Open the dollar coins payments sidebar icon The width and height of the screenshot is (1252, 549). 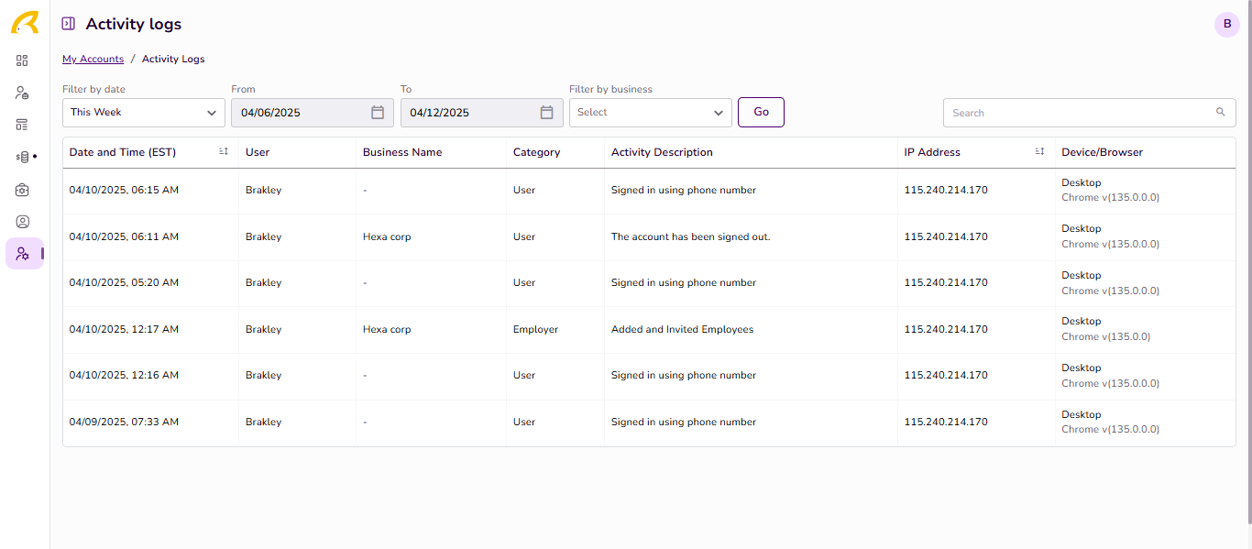pyautogui.click(x=23, y=157)
